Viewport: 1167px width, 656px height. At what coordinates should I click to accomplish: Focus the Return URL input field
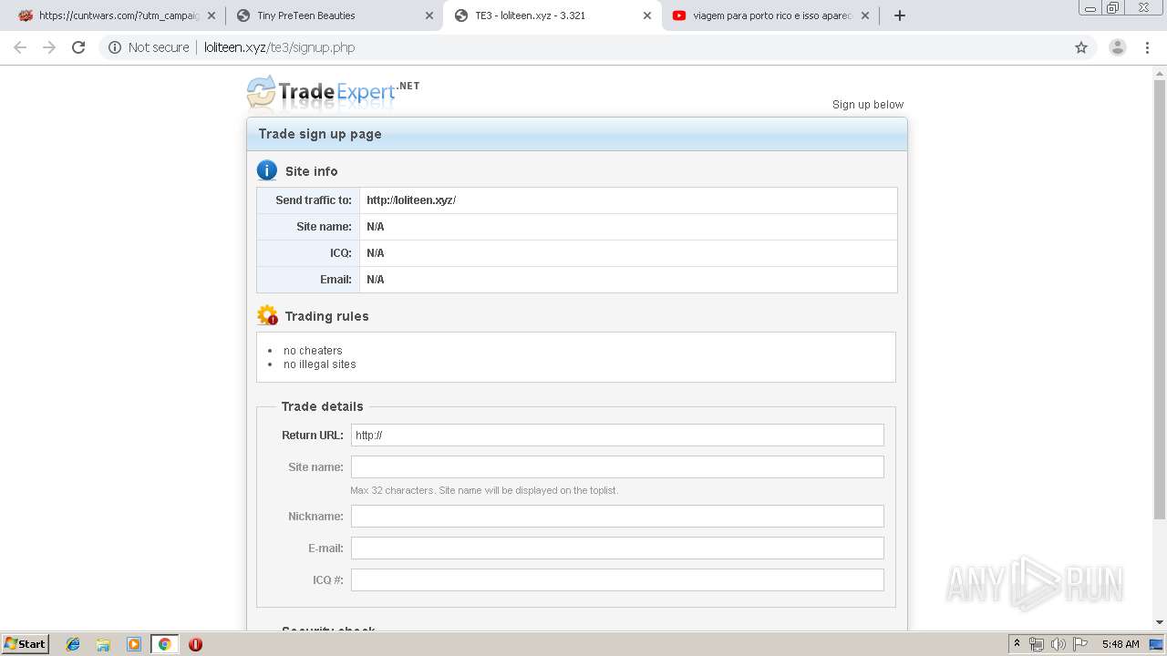click(617, 435)
